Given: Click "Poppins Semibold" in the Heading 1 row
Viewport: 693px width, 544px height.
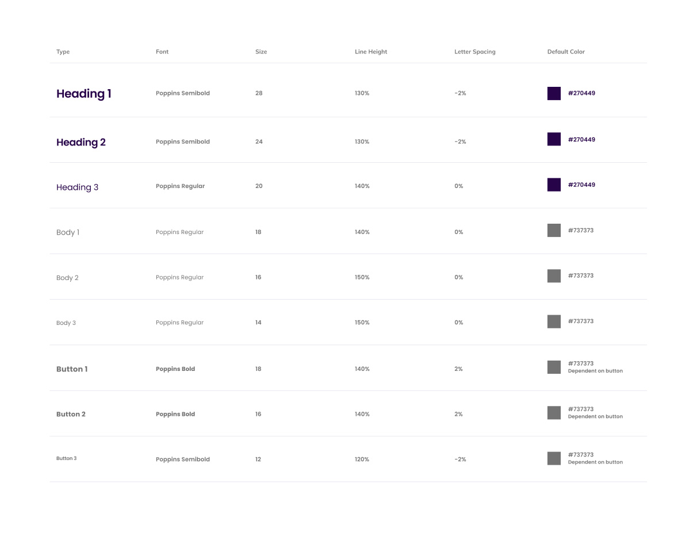Looking at the screenshot, I should point(183,93).
